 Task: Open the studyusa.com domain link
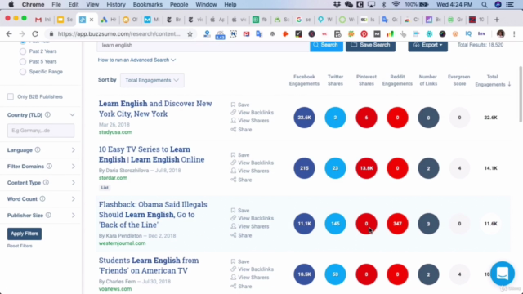(x=115, y=132)
